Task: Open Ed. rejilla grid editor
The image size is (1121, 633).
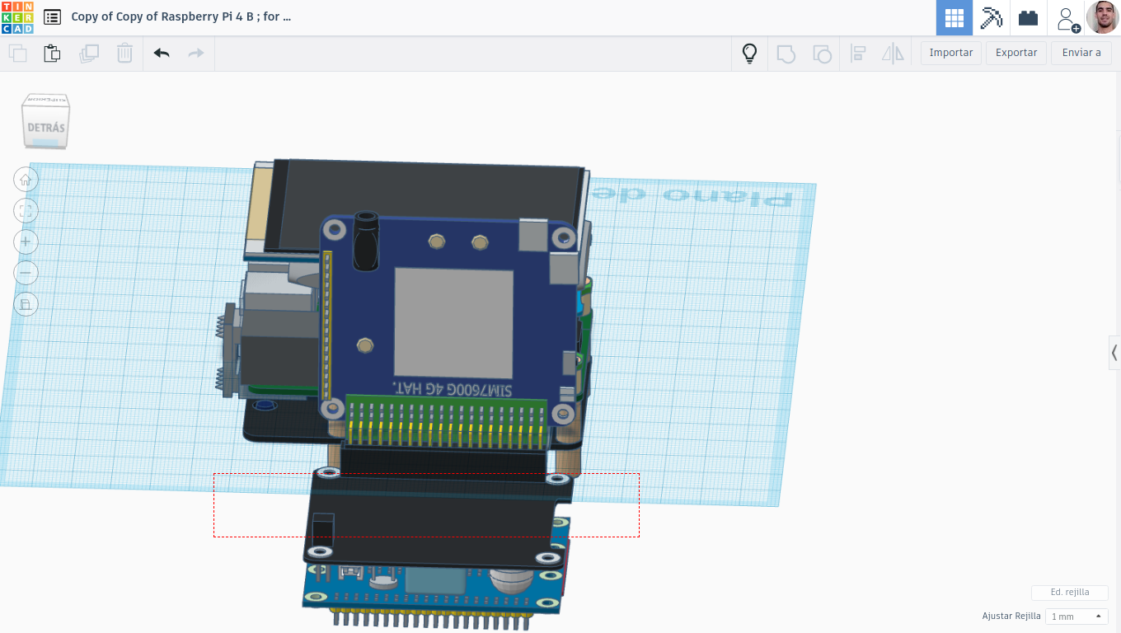Action: coord(1070,593)
